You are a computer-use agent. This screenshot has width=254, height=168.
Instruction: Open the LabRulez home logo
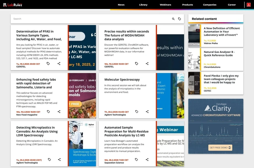(x=13, y=5)
